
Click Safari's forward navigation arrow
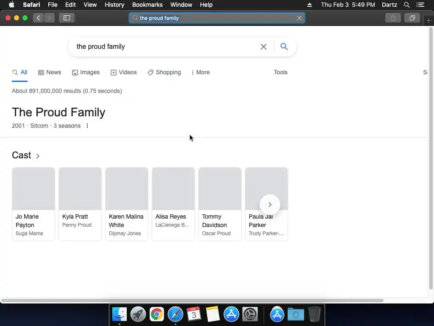tap(49, 18)
